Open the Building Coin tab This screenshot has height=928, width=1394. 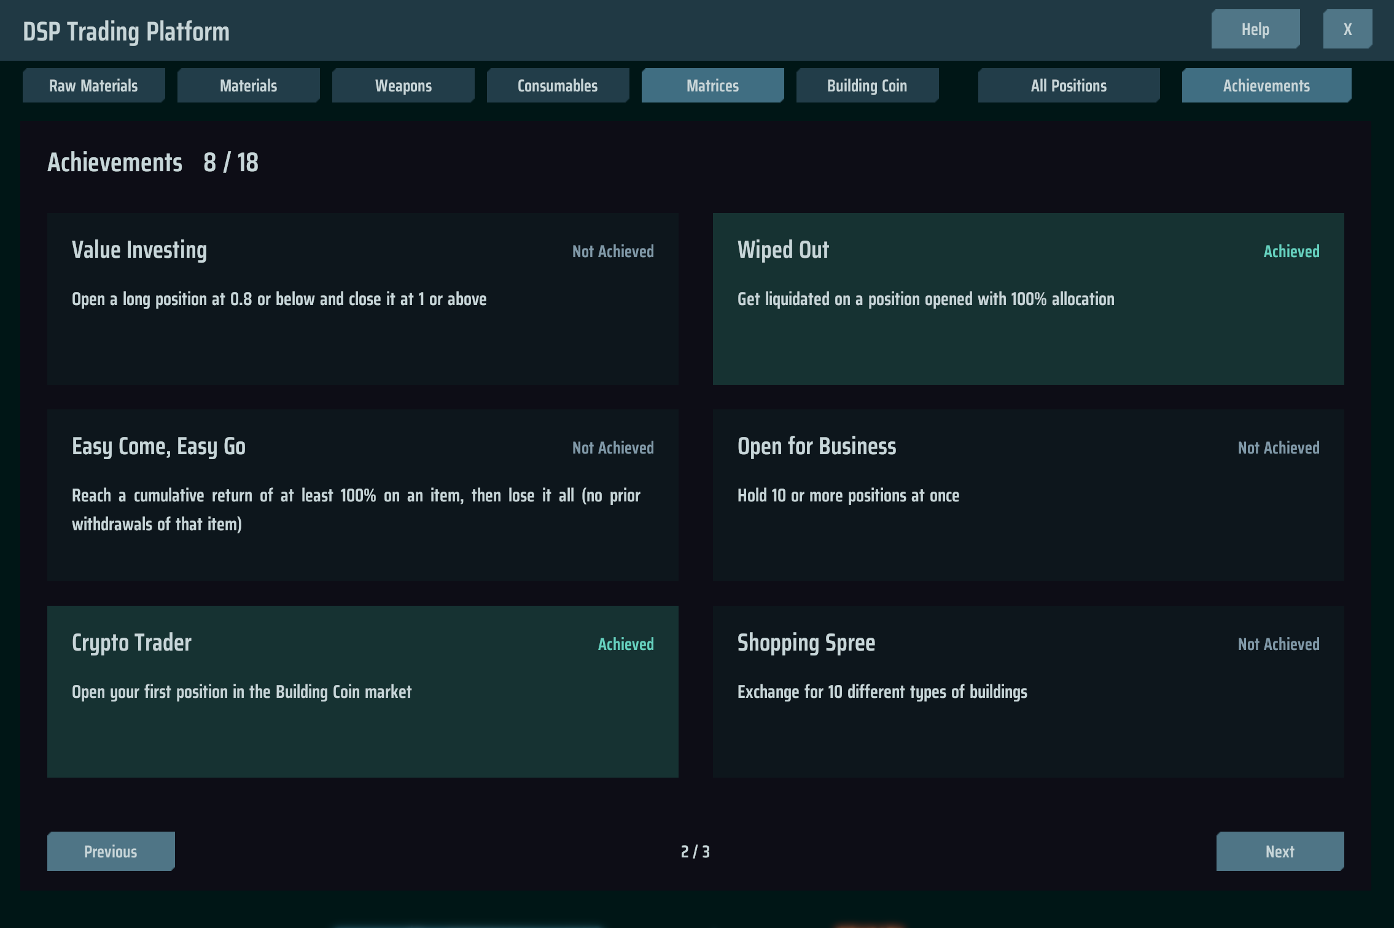tap(867, 85)
